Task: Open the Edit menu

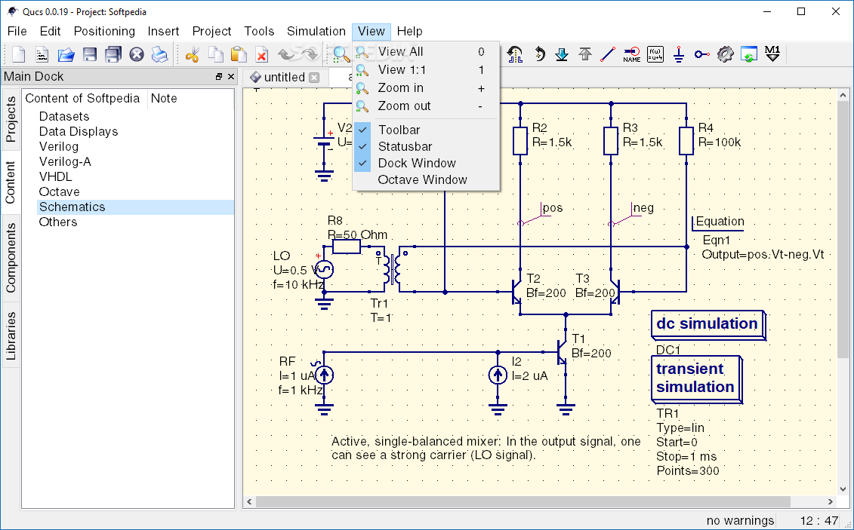Action: [50, 32]
